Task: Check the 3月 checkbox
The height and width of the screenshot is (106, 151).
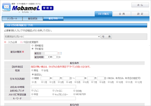Action: [x=59, y=82]
